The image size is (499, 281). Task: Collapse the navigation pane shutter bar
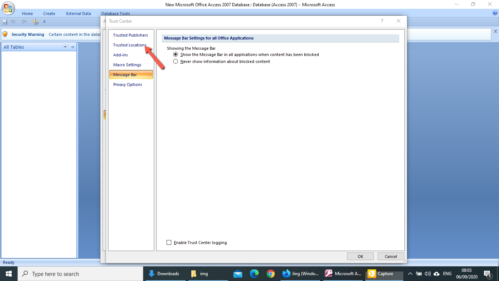(73, 47)
